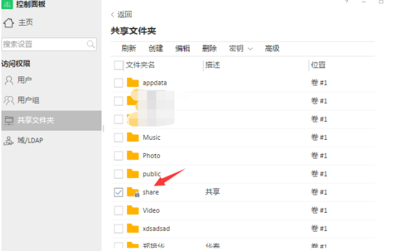The width and height of the screenshot is (394, 251).
Task: Focus the 搜索设置 search field
Action: click(49, 44)
